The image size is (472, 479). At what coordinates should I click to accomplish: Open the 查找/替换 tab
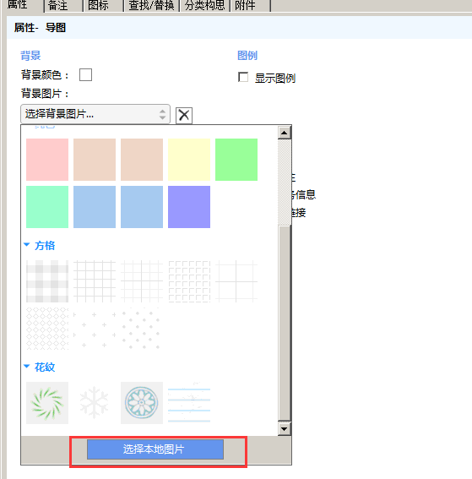151,6
